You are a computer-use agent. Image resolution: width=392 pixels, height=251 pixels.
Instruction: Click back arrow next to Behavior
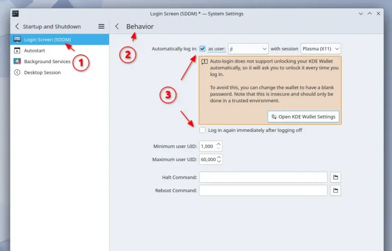point(117,26)
